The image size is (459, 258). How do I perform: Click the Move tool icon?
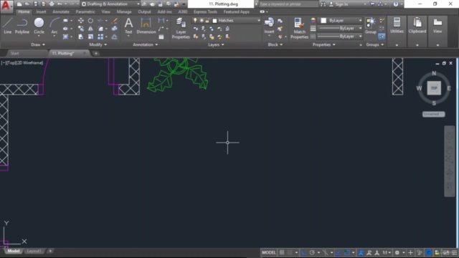tap(81, 21)
